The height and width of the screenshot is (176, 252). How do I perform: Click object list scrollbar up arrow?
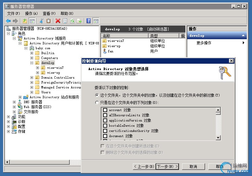(218, 110)
